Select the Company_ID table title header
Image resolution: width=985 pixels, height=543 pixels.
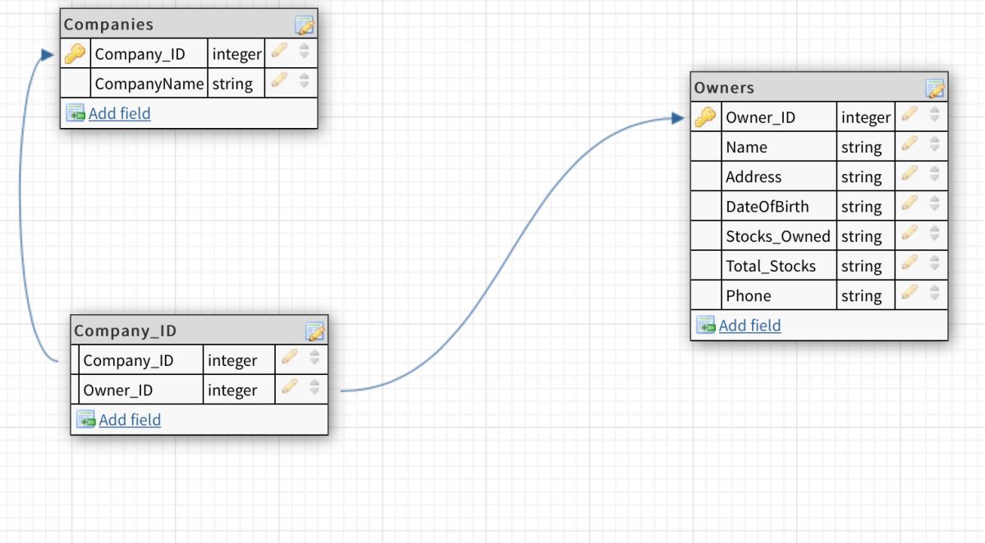(x=126, y=331)
